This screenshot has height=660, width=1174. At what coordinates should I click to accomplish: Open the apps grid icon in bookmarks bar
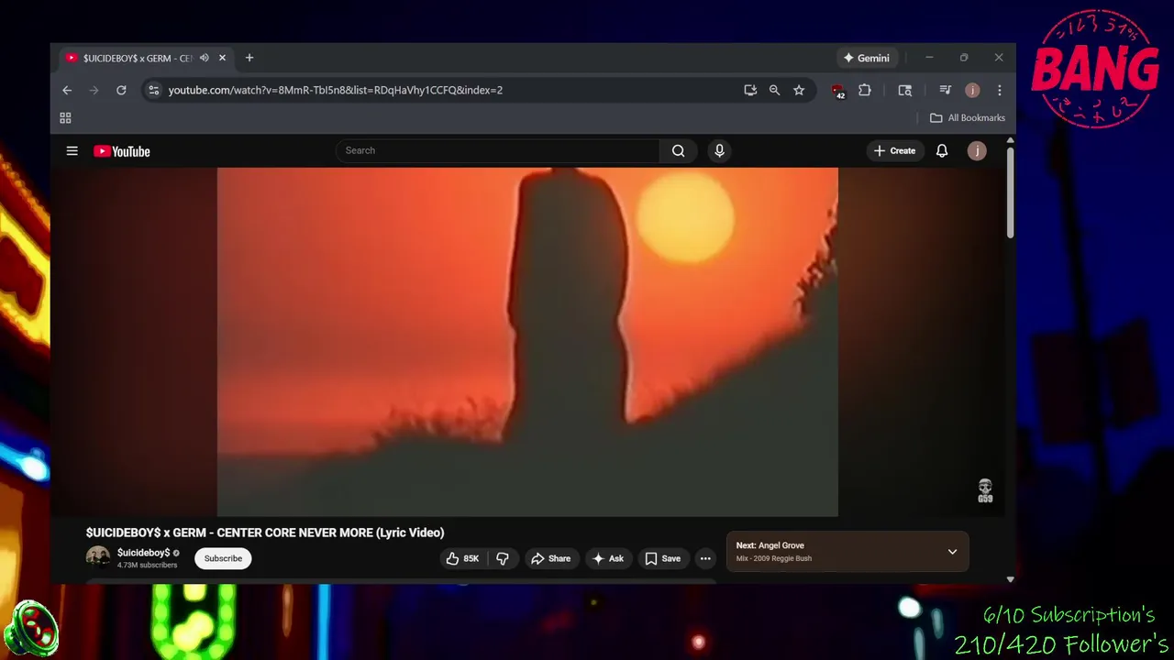click(65, 118)
